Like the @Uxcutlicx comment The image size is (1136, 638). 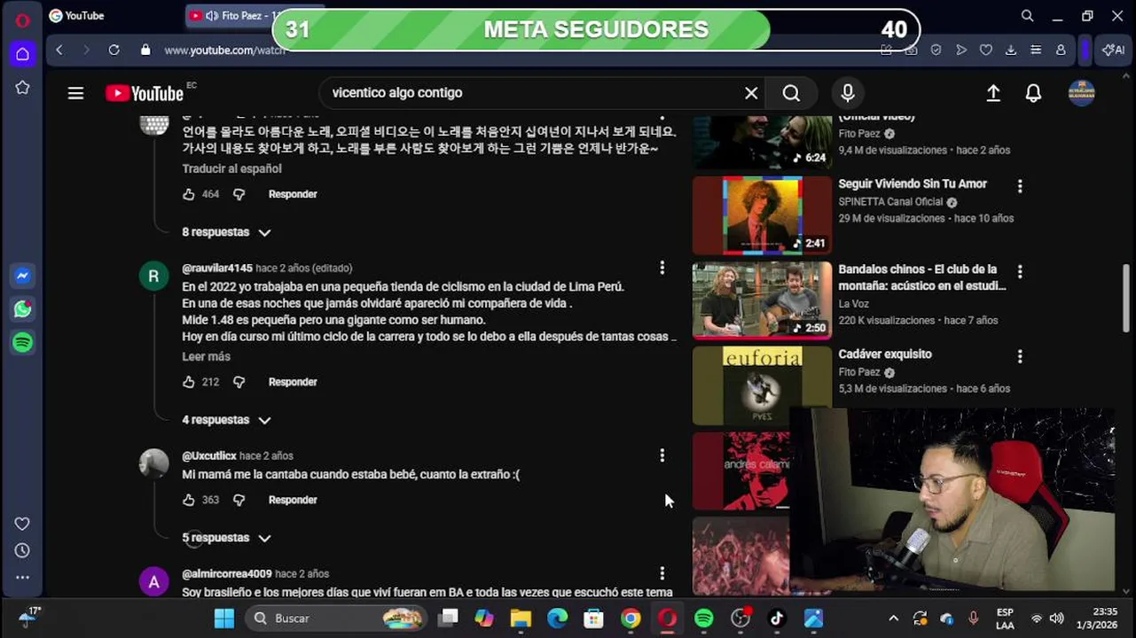coord(188,500)
